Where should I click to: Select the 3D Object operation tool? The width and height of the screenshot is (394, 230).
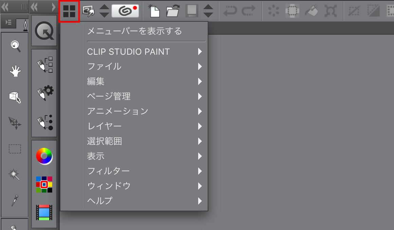click(x=15, y=97)
